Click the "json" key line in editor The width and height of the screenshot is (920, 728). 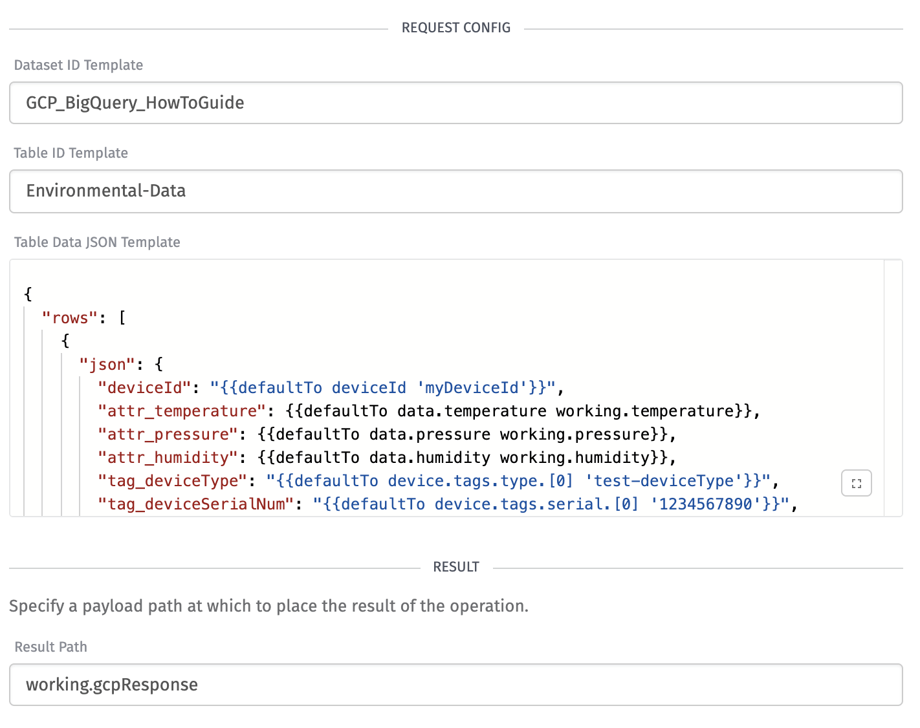pyautogui.click(x=121, y=365)
